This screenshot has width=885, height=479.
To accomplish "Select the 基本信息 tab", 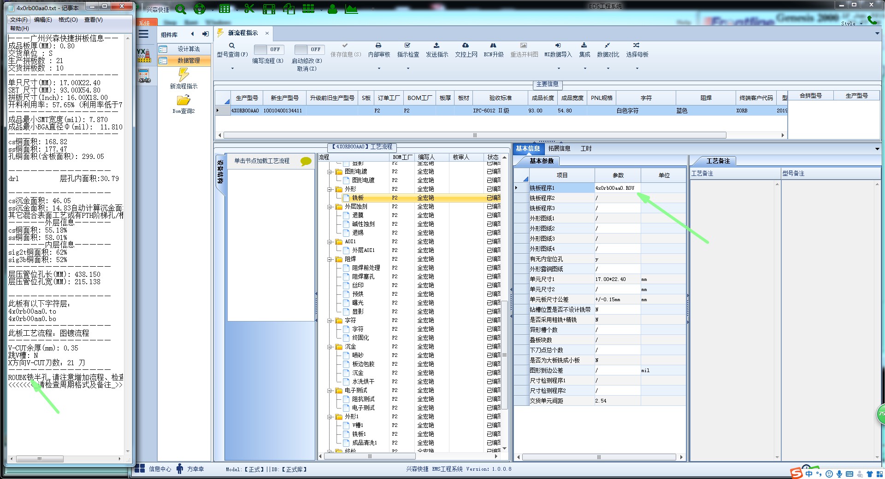I will [x=528, y=148].
